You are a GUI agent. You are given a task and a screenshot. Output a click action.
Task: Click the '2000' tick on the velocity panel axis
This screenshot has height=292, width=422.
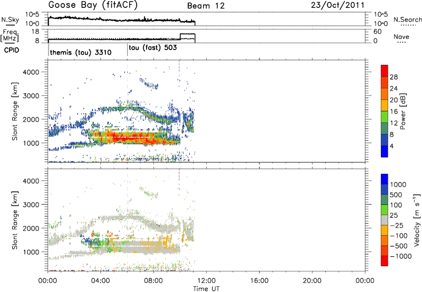point(31,228)
